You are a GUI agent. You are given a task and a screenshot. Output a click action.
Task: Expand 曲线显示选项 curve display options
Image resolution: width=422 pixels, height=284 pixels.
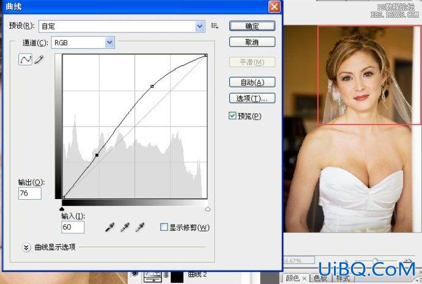tap(26, 247)
